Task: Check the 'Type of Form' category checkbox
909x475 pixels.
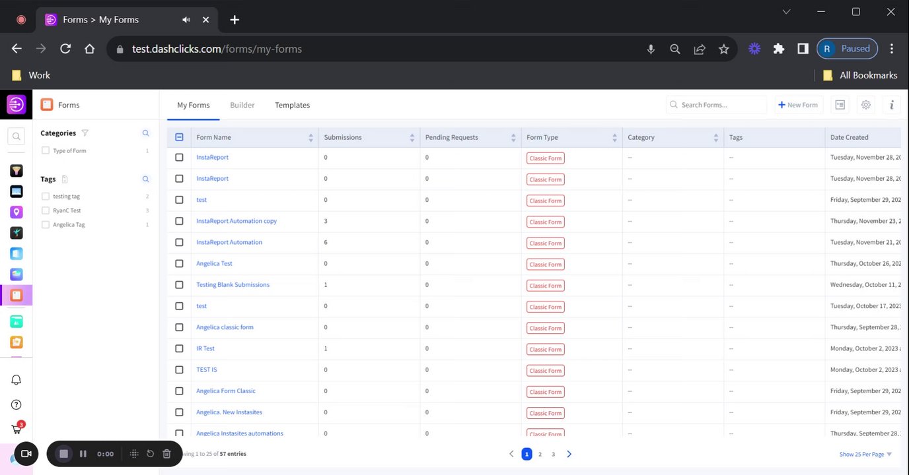Action: (46, 151)
